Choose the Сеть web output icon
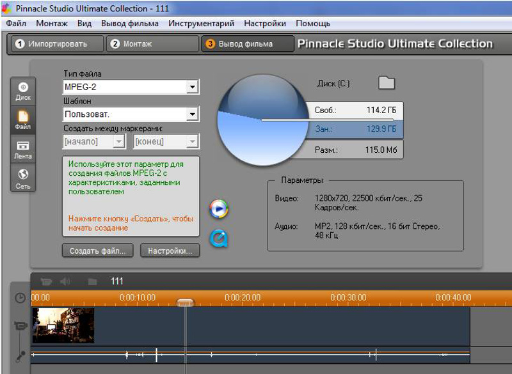Viewport: 512px width, 374px height. pyautogui.click(x=23, y=178)
